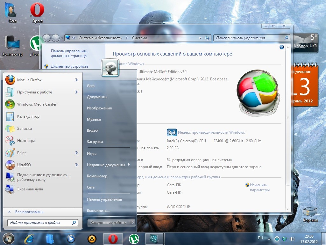Open Видео from Start menu
The height and width of the screenshot is (245, 326).
92,130
